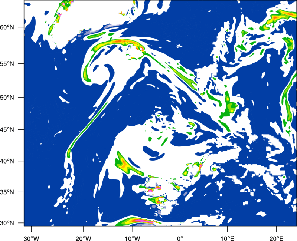Click the 20°E longitude label
Image resolution: width=297 pixels, height=241 pixels.
(x=276, y=238)
